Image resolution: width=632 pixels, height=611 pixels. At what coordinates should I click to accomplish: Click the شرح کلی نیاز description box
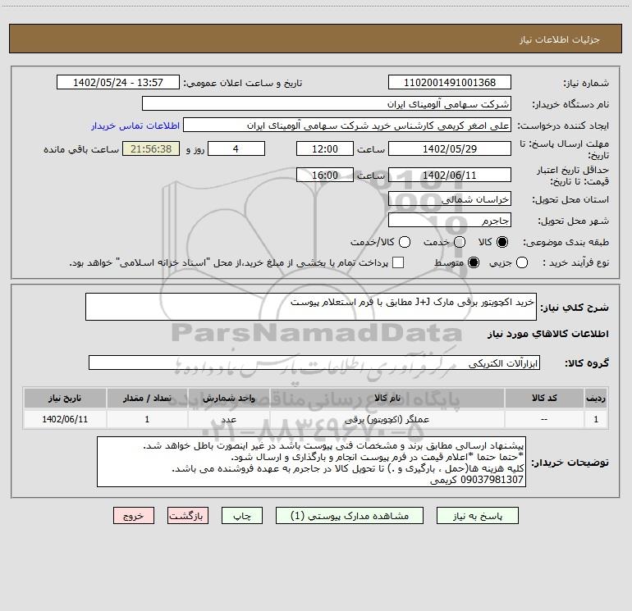(311, 307)
